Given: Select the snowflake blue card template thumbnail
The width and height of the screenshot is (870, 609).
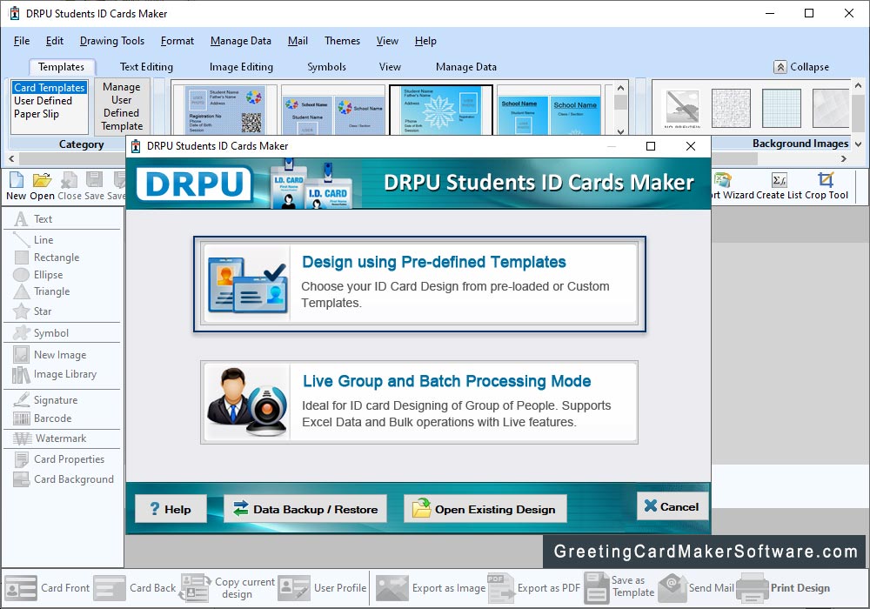Looking at the screenshot, I should (x=441, y=110).
